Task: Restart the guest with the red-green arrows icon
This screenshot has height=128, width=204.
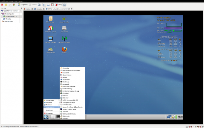Action: point(14,5)
